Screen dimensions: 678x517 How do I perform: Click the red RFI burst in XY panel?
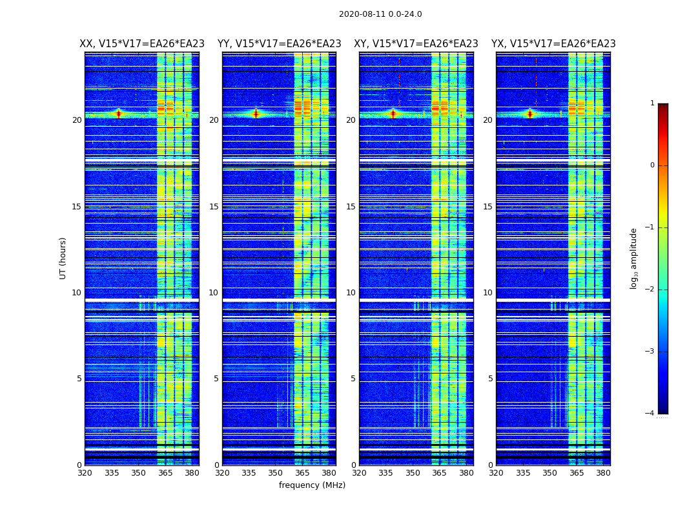(x=393, y=114)
